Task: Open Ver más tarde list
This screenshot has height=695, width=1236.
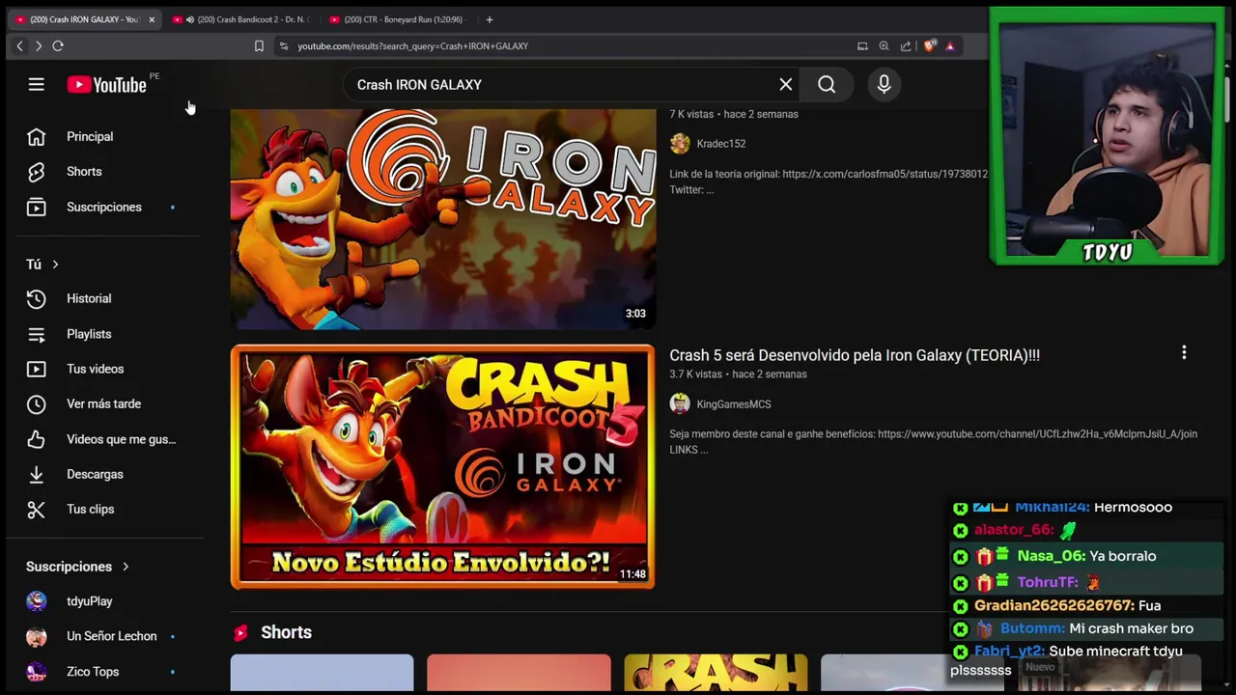Action: (x=103, y=403)
